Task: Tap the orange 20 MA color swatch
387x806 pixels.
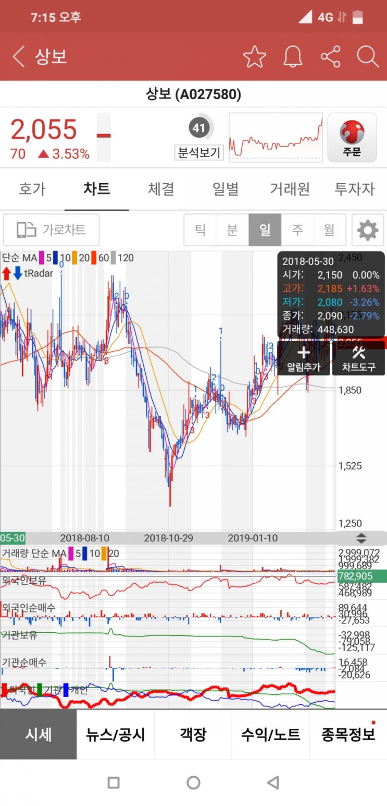Action: point(74,258)
